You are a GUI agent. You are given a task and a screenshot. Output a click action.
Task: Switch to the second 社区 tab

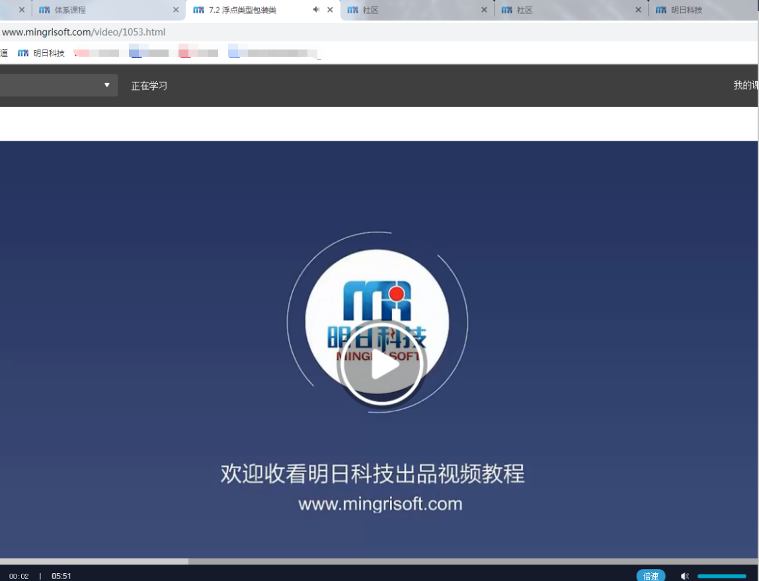pyautogui.click(x=572, y=10)
